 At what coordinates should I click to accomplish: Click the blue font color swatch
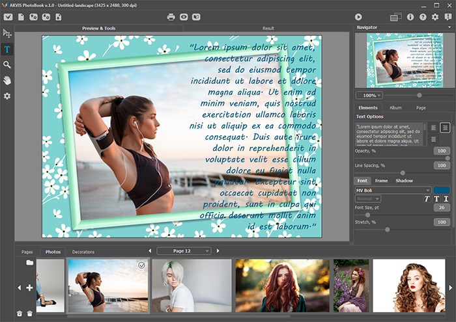(442, 191)
